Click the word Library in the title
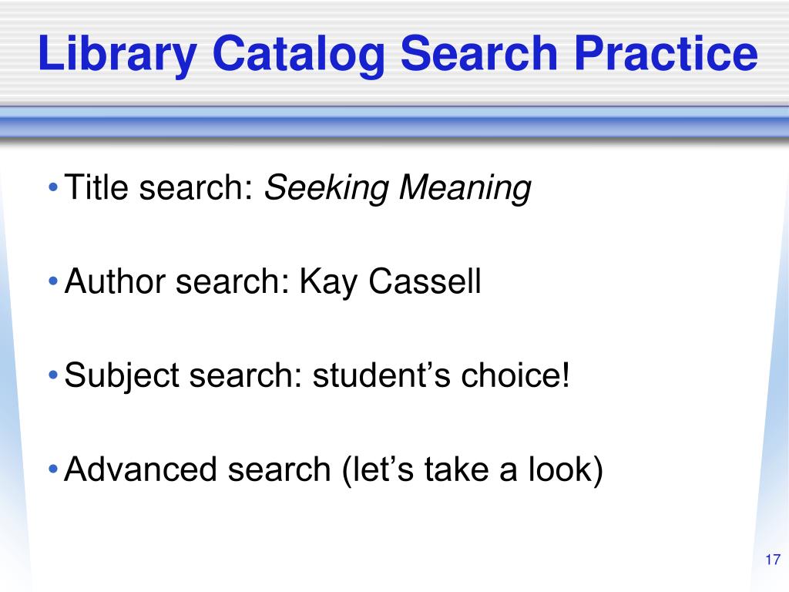This screenshot has height=592, width=789. (118, 54)
